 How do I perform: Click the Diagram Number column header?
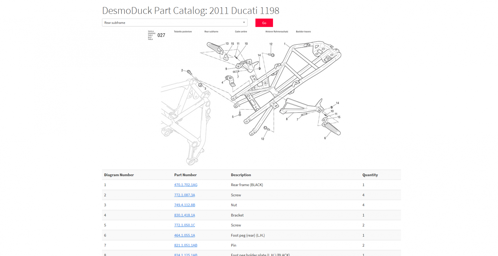tap(119, 175)
